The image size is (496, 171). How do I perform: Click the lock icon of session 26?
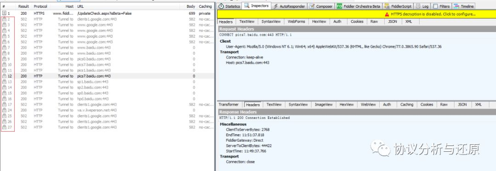[x=4, y=121]
